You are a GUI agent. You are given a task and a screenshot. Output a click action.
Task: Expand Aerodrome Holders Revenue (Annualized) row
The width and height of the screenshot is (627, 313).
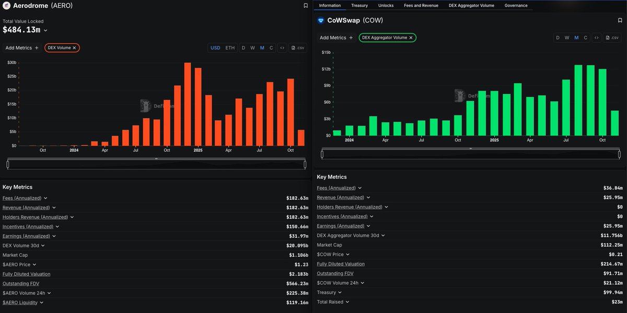(x=72, y=217)
